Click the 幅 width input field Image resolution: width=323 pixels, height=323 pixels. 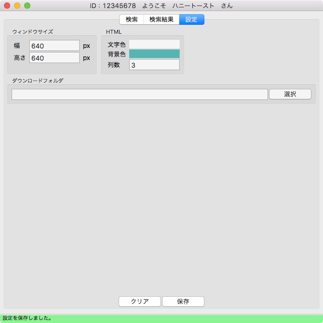tap(55, 45)
